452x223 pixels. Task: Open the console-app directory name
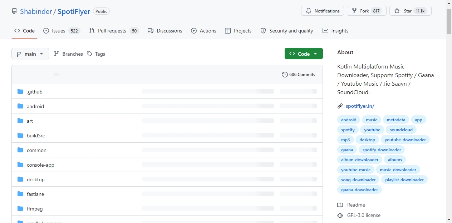pos(40,165)
